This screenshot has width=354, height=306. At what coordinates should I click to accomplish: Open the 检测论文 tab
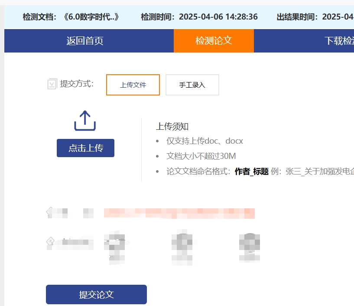[214, 41]
